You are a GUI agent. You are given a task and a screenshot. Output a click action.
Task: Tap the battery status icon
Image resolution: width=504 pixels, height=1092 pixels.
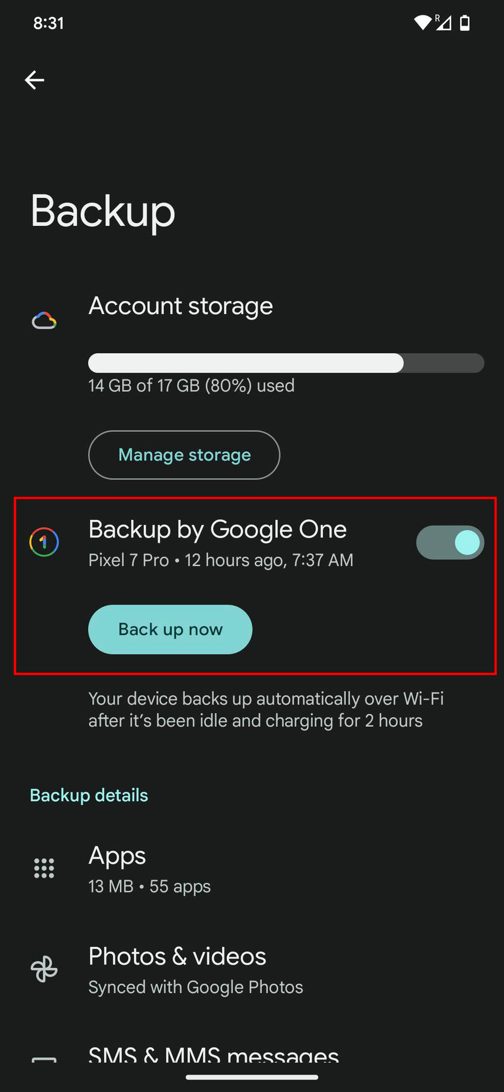pos(465,23)
